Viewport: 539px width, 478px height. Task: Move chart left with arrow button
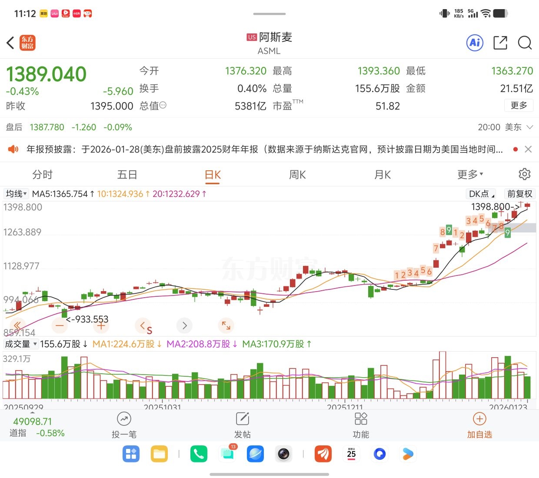(x=143, y=325)
